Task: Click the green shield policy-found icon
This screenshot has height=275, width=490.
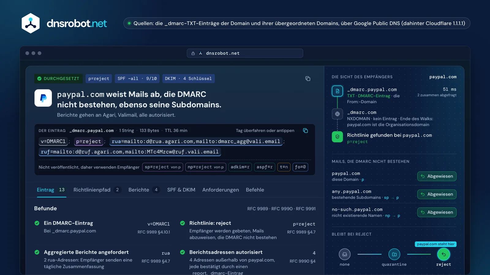Action: pos(337,137)
